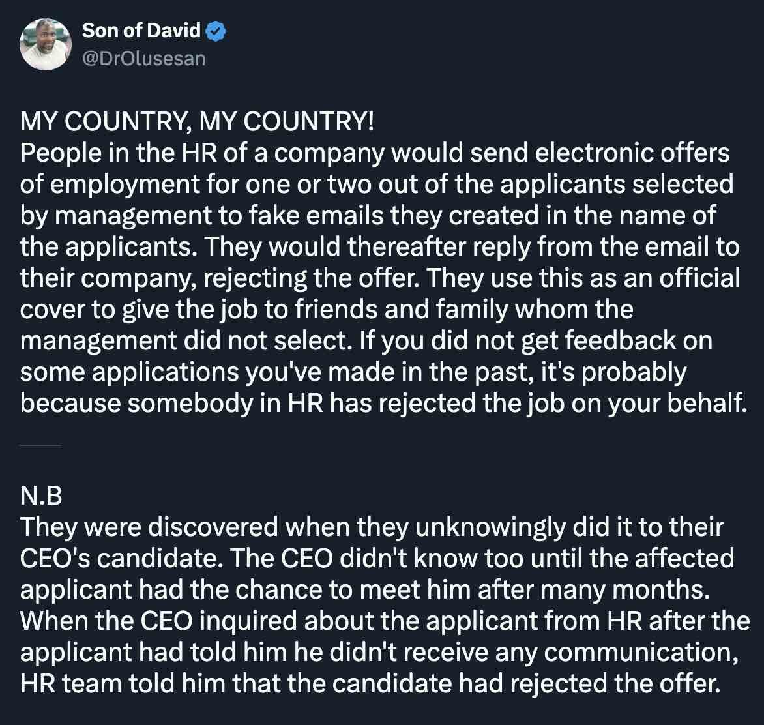Click the line starting 'of employment for one'

click(x=377, y=185)
